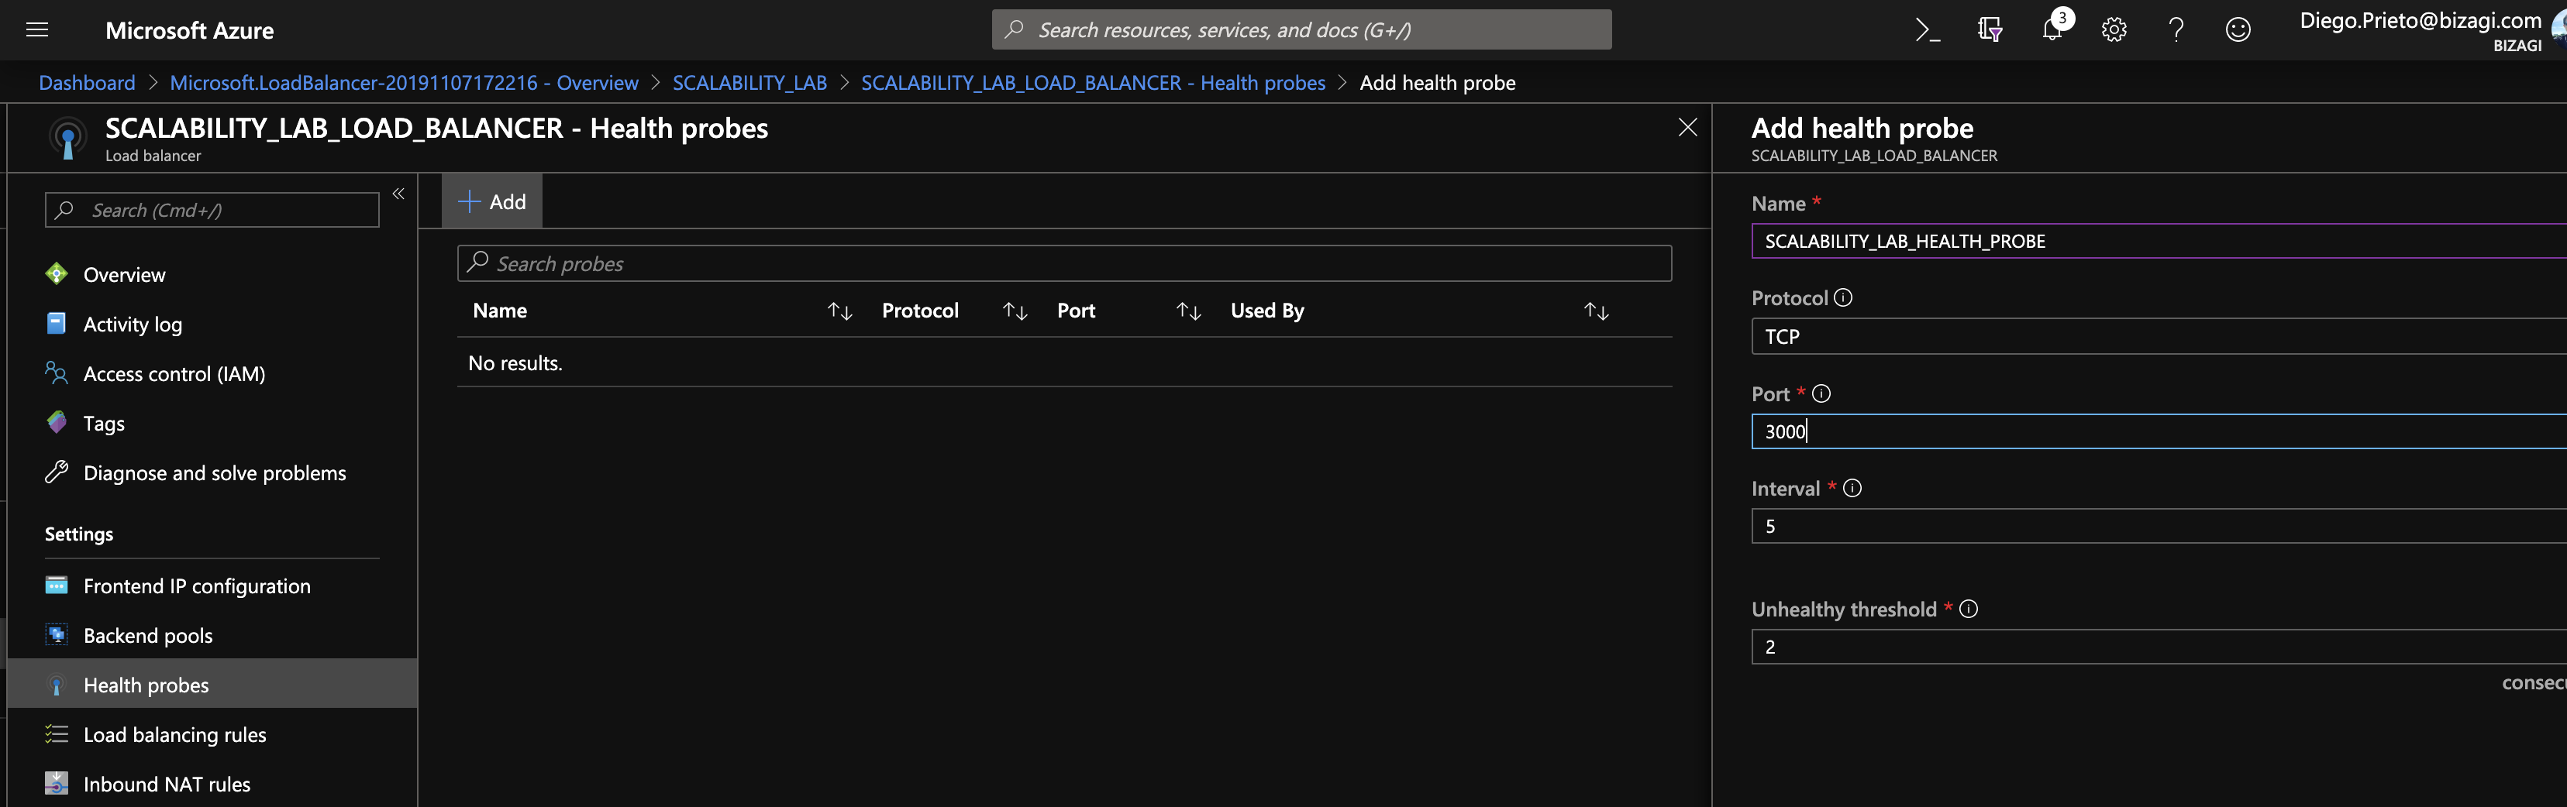Screen dimensions: 2567x807
Task: Edit the Unhealthy threshold value 2
Action: click(2159, 647)
